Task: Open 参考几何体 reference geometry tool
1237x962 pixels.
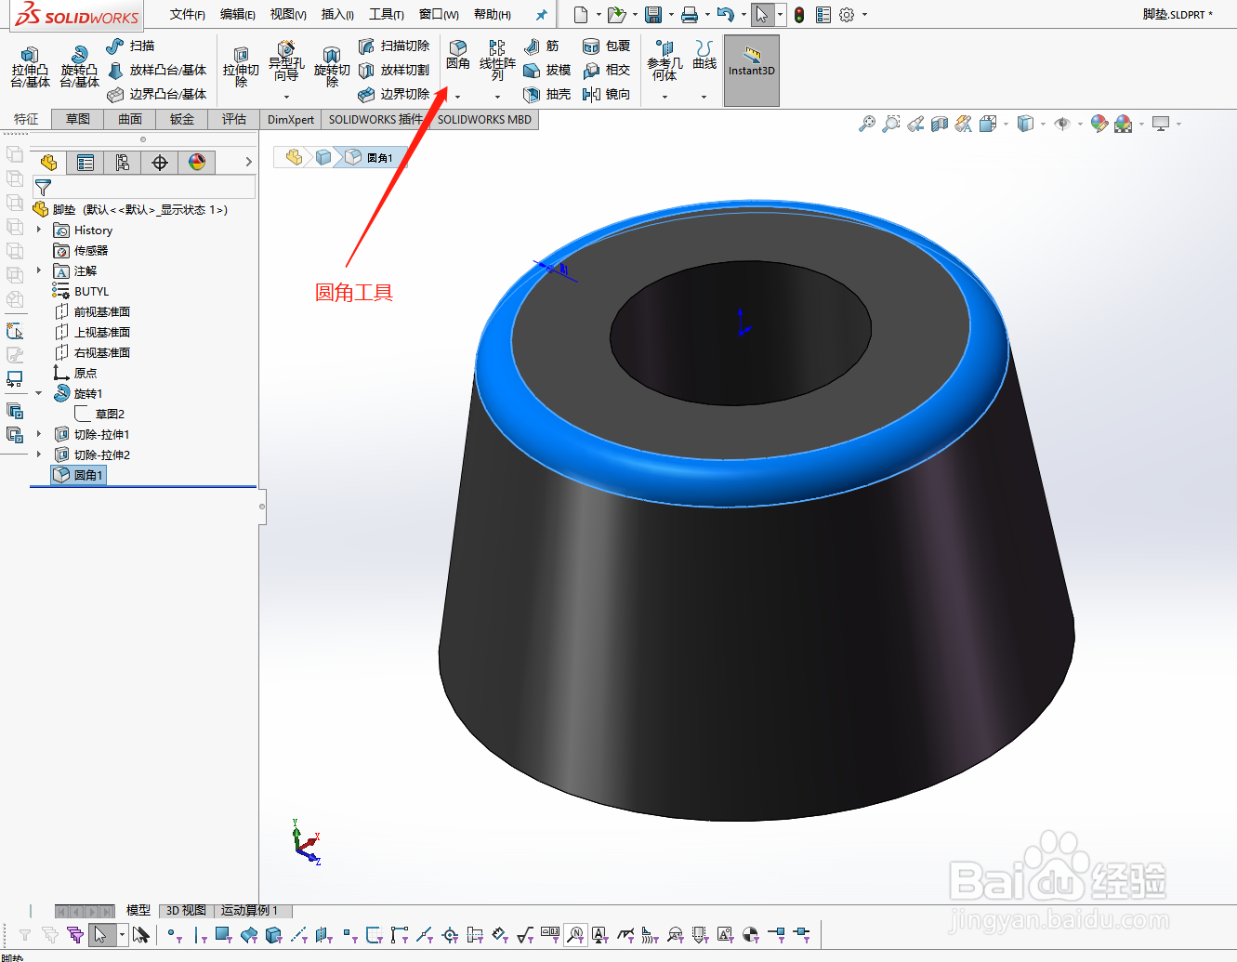Action: [665, 60]
